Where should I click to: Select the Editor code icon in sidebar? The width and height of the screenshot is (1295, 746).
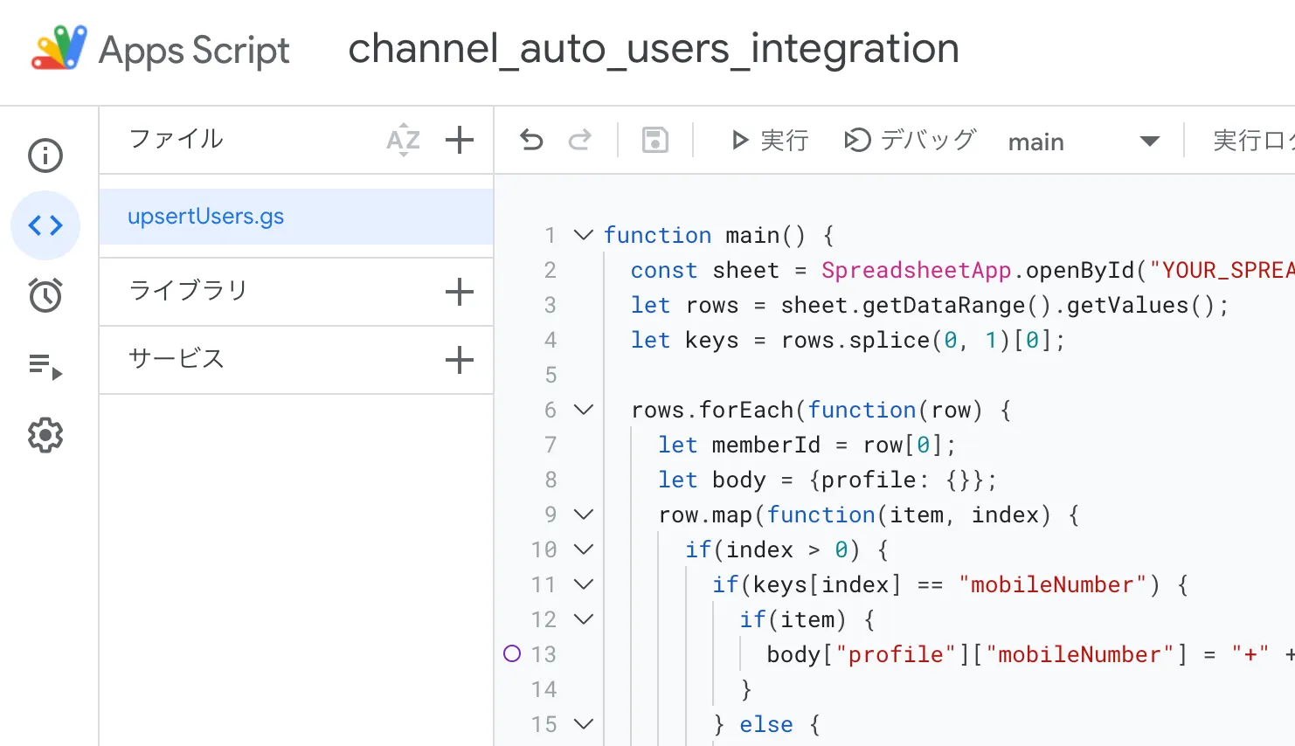pos(45,225)
